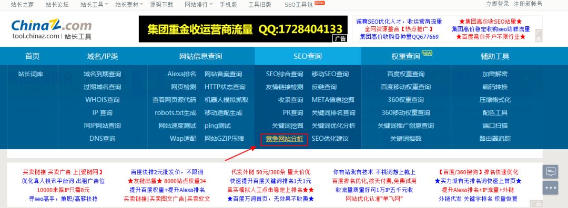Open 源码下载 link
The height and width of the screenshot is (208, 568).
tap(161, 4)
